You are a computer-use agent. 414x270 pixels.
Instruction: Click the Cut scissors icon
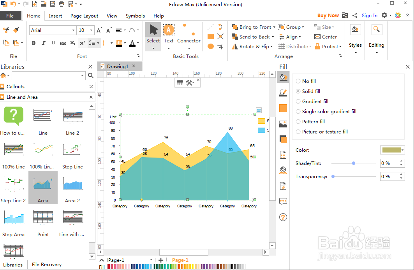point(6,30)
